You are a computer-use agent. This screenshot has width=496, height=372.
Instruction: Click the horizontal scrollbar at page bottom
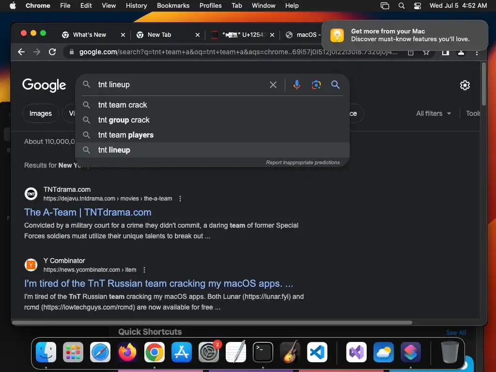coord(212,323)
